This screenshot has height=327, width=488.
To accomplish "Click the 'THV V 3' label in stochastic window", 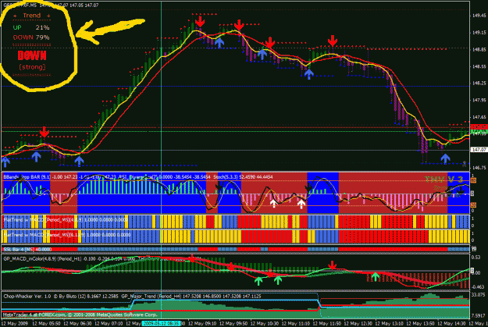I will (x=443, y=179).
